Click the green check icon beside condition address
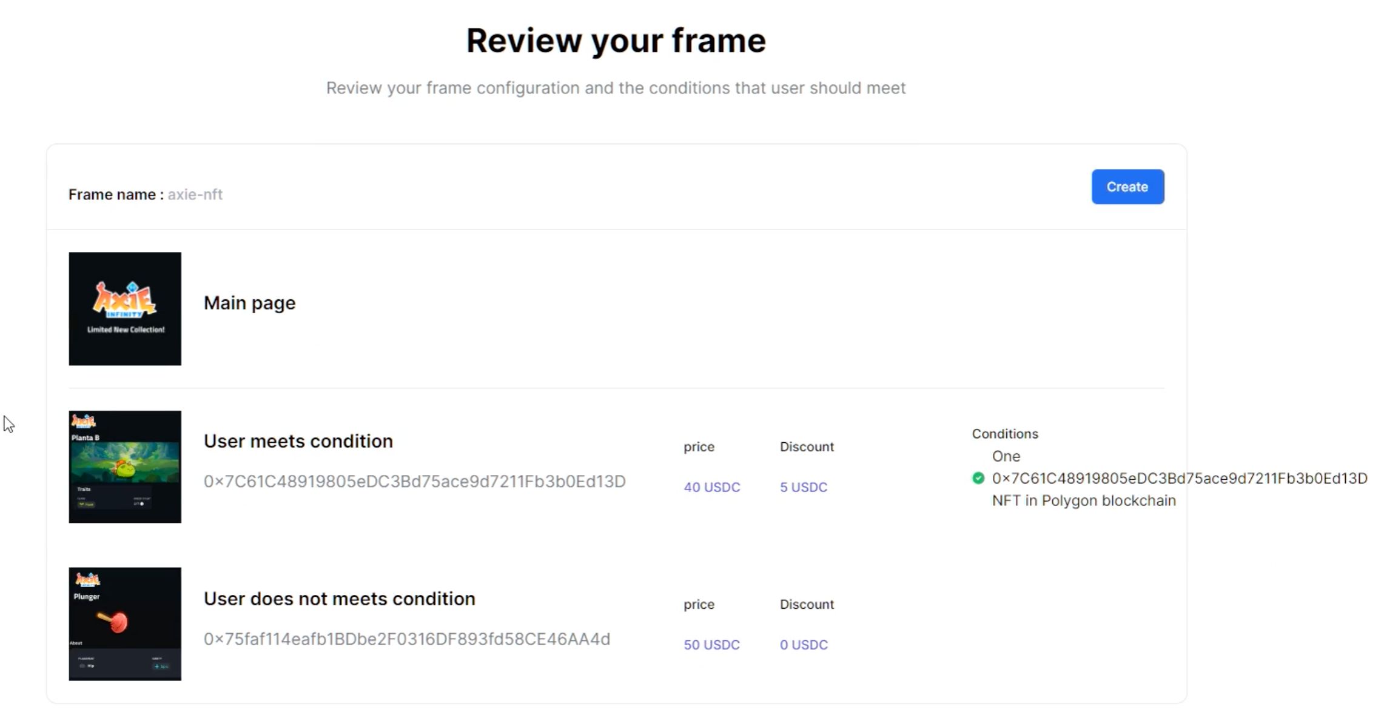This screenshot has height=727, width=1384. pos(978,478)
